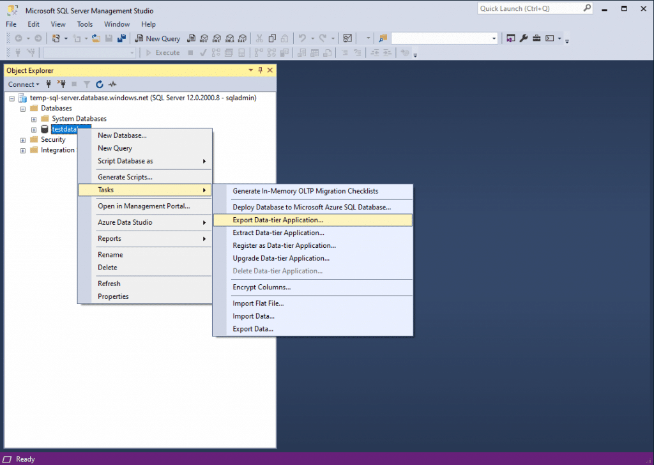Close the Object Explorer panel
This screenshot has height=465, width=654.
point(270,70)
